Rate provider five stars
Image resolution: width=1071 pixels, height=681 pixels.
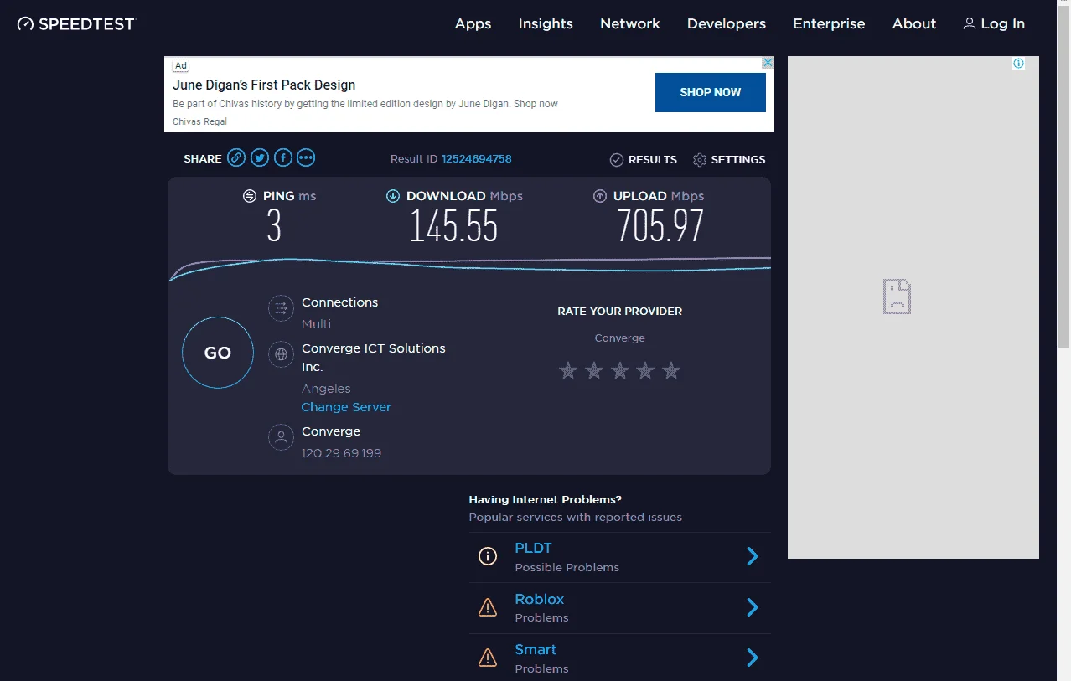671,370
